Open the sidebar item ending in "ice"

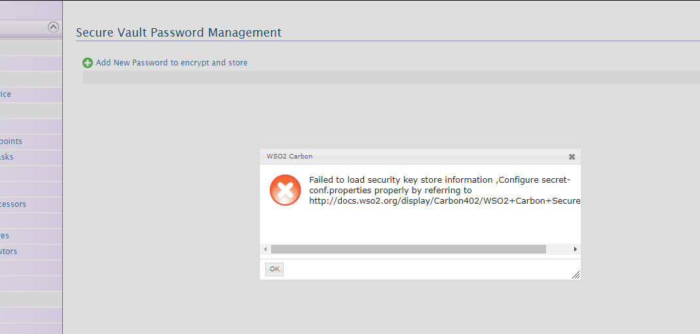click(5, 94)
